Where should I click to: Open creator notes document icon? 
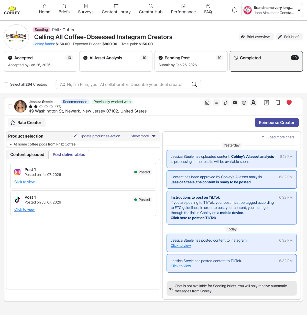(267, 103)
